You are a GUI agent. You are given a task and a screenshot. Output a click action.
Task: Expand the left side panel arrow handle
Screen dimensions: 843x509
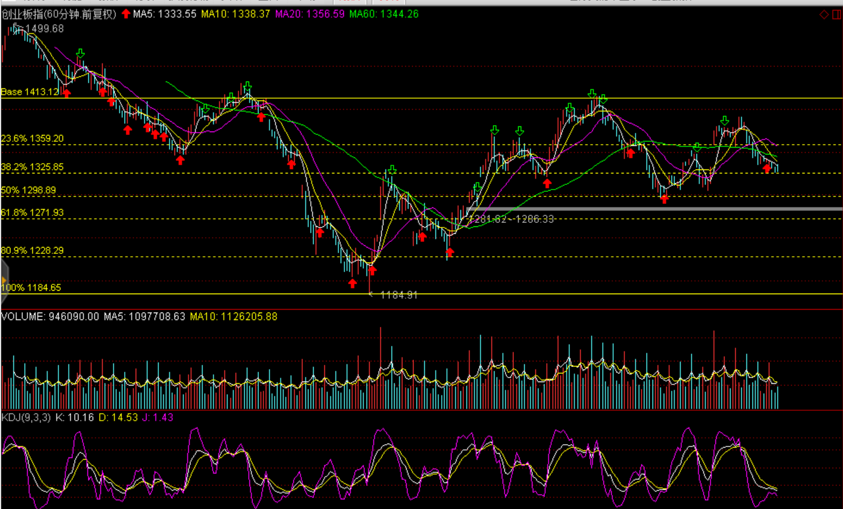[3, 281]
